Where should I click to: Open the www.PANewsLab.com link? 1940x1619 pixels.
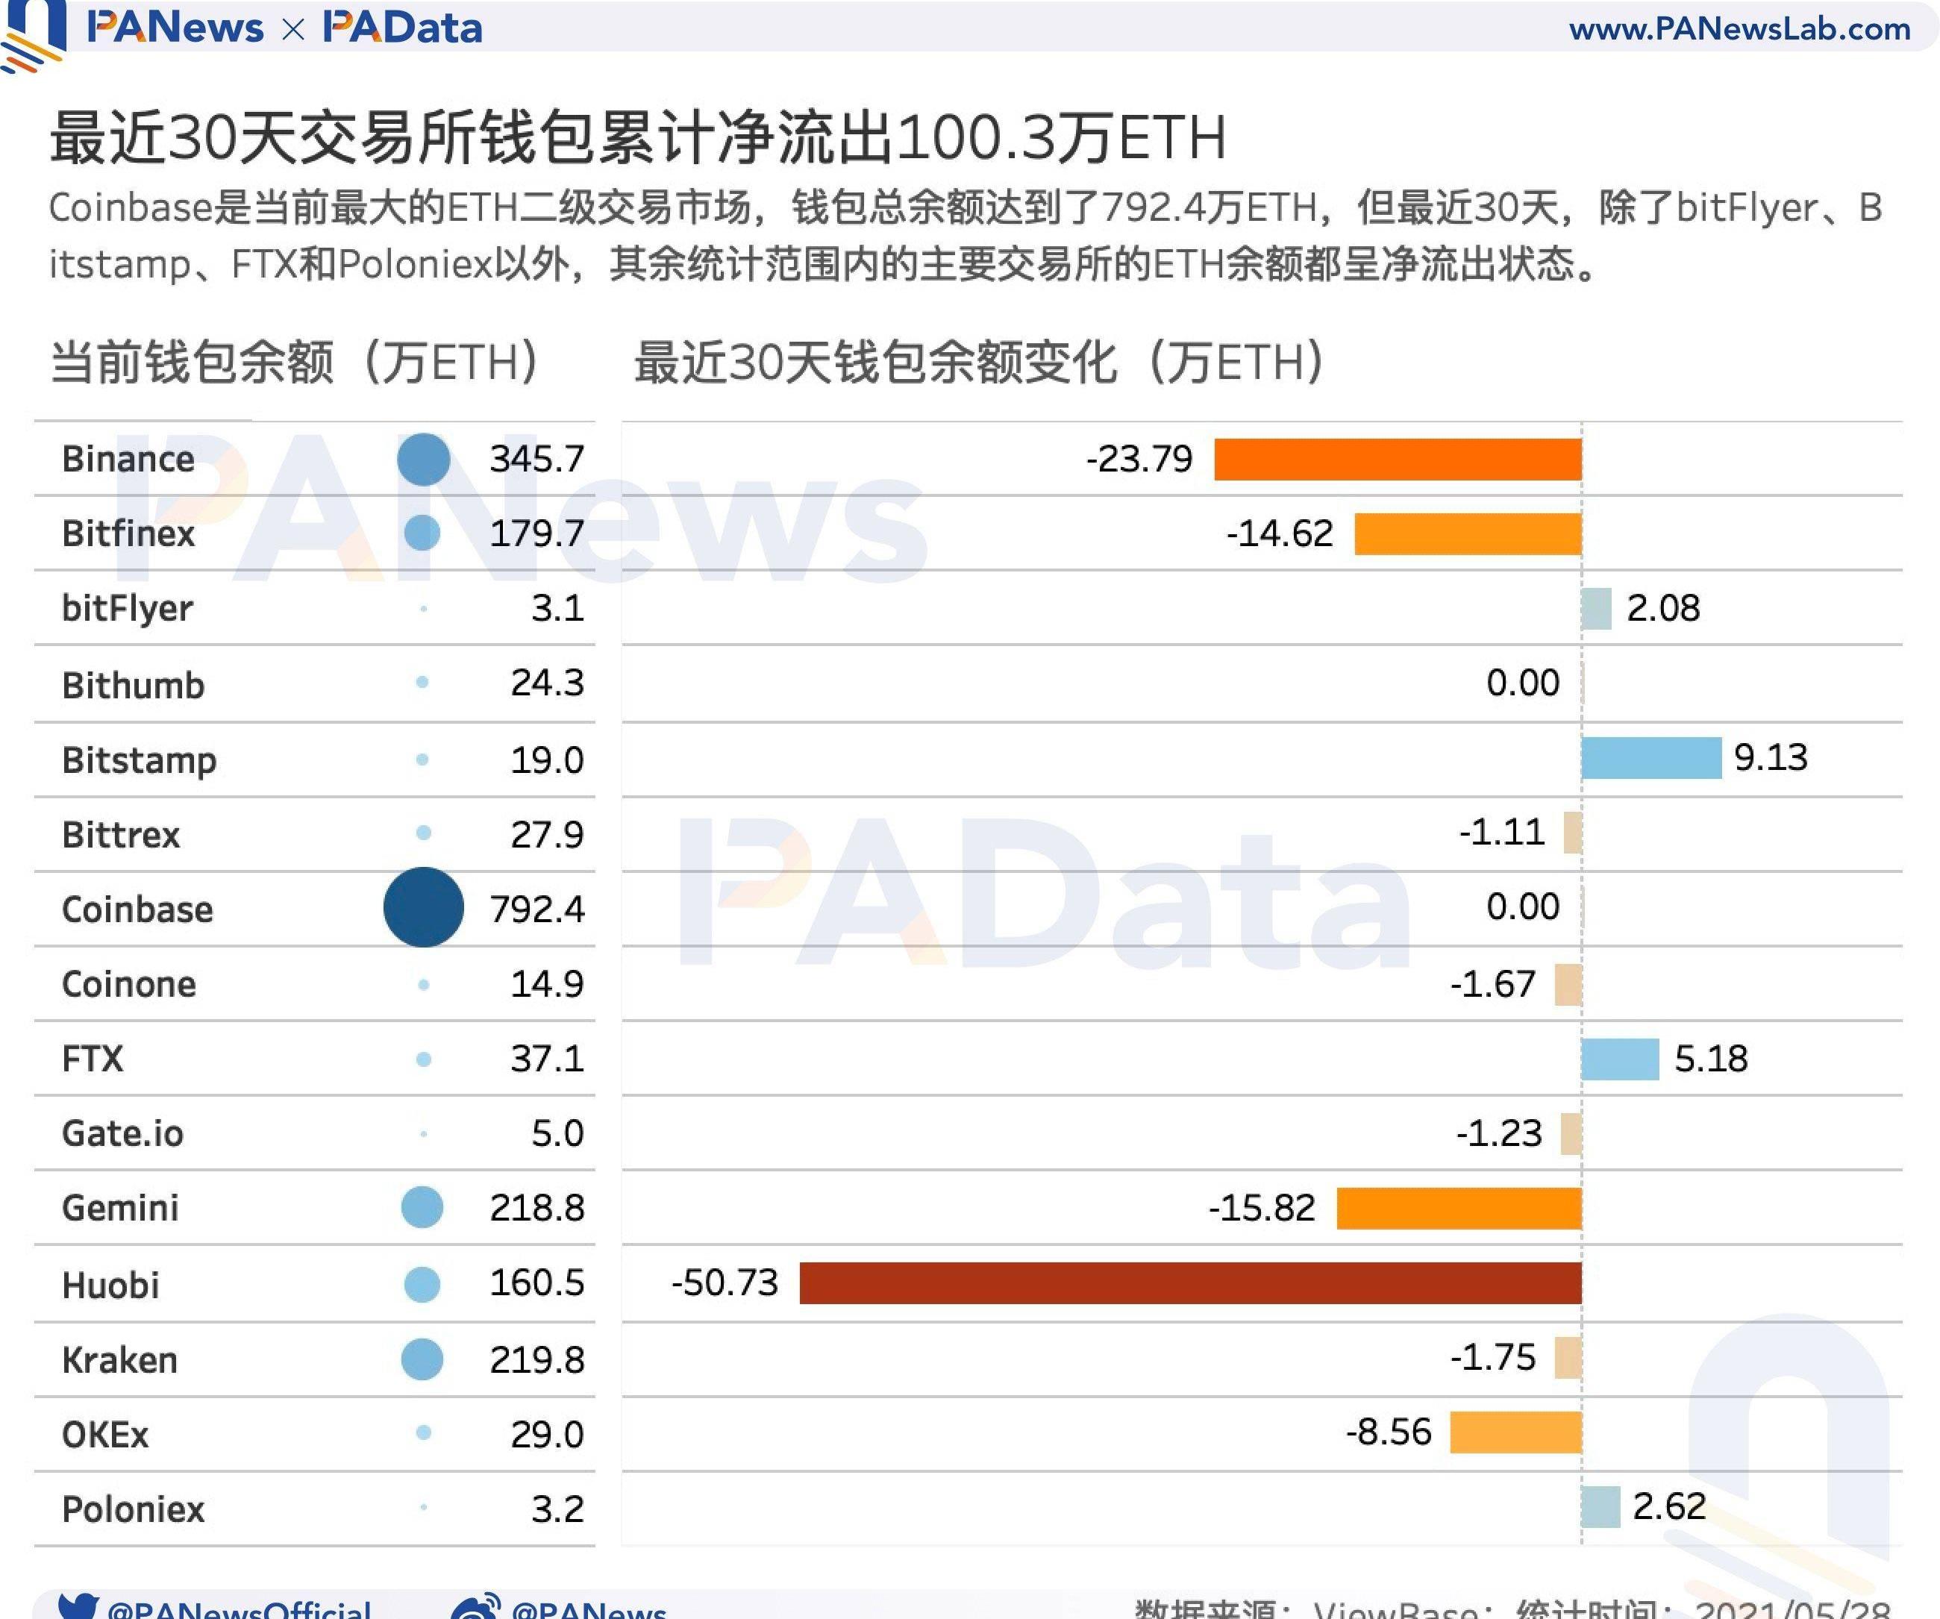click(x=1739, y=28)
